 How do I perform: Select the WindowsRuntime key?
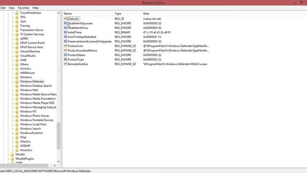pyautogui.click(x=31, y=133)
